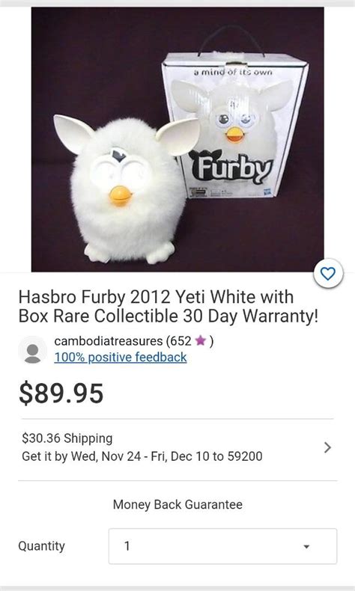Click the Furby's orange beak in photo
The height and width of the screenshot is (591, 355).
pos(121,196)
